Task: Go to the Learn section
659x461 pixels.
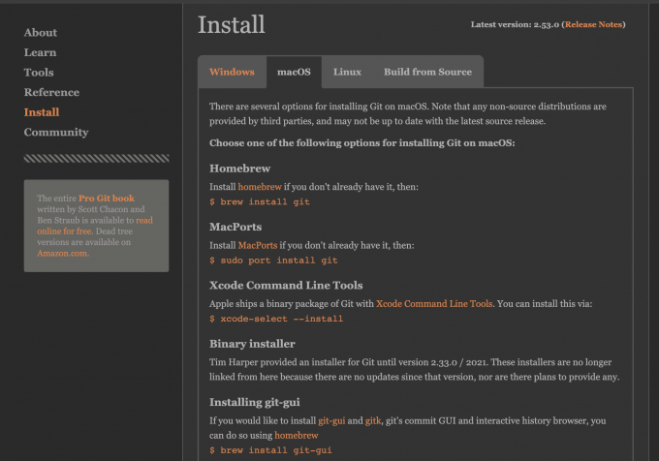Action: click(x=40, y=52)
